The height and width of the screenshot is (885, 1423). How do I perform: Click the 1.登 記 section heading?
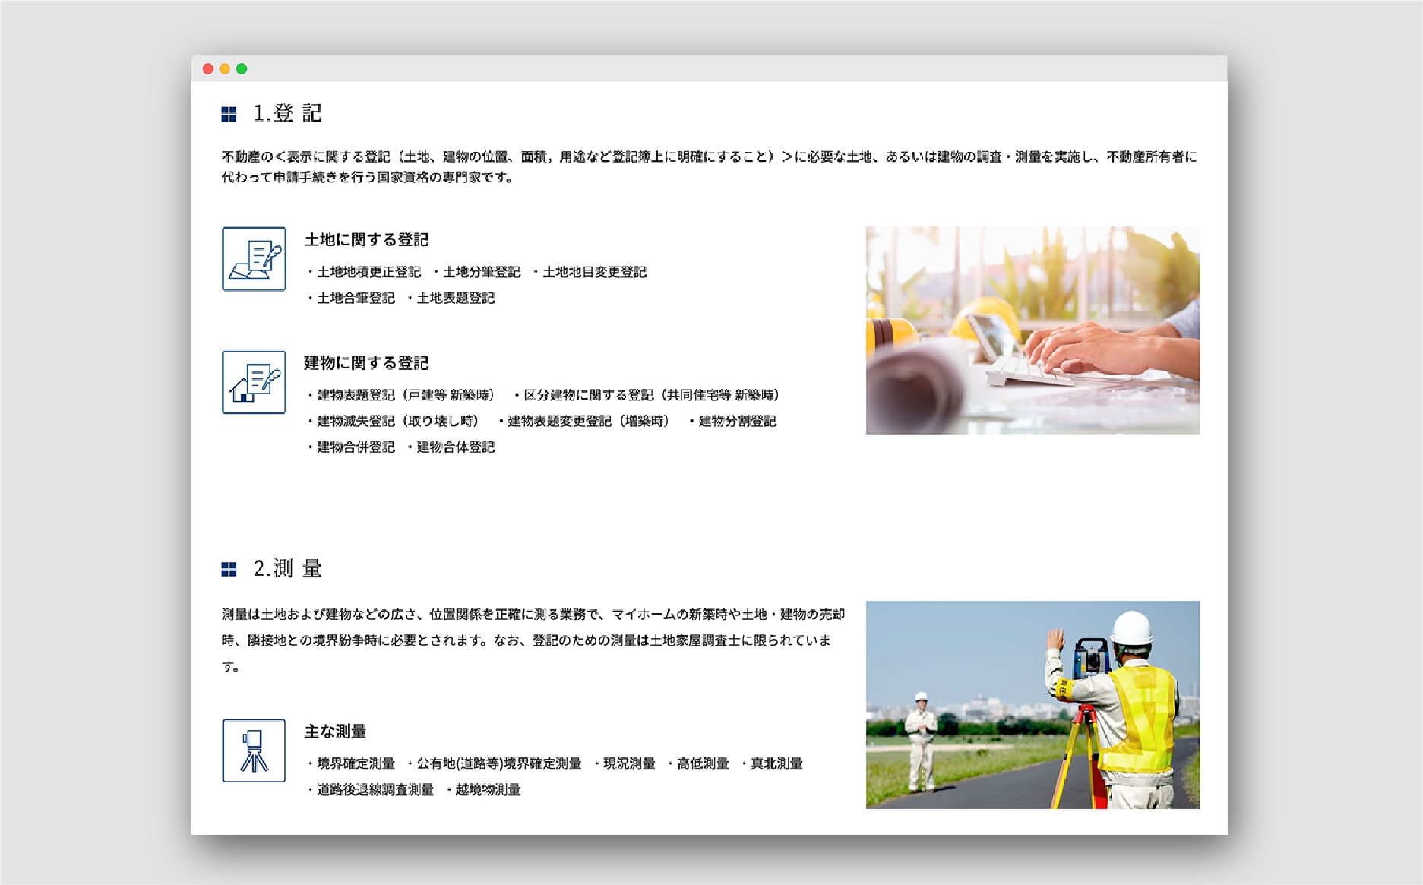click(288, 114)
